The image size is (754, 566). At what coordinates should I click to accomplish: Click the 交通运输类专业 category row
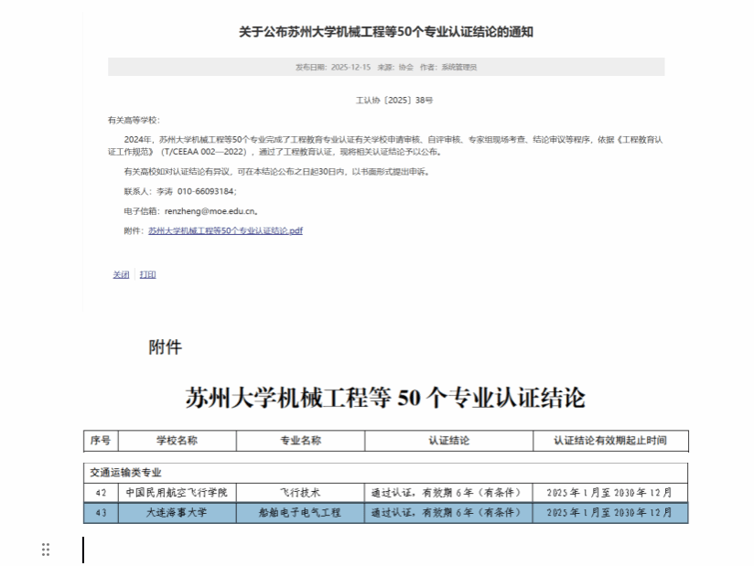coord(125,473)
